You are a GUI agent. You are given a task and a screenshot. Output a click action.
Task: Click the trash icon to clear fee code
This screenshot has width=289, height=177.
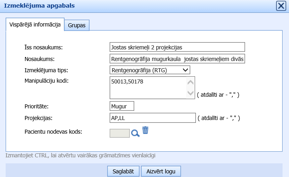coord(146,130)
